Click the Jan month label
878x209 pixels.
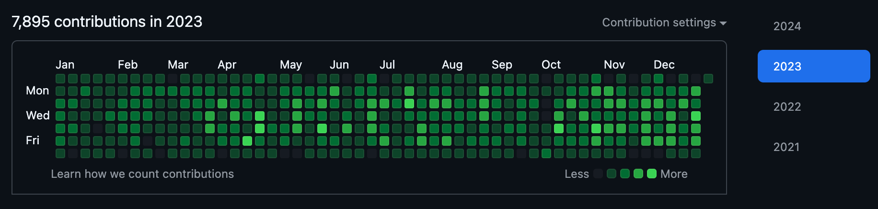coord(65,65)
